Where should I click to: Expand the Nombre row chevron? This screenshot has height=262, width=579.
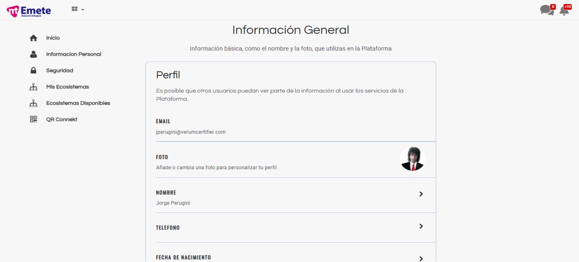point(421,194)
